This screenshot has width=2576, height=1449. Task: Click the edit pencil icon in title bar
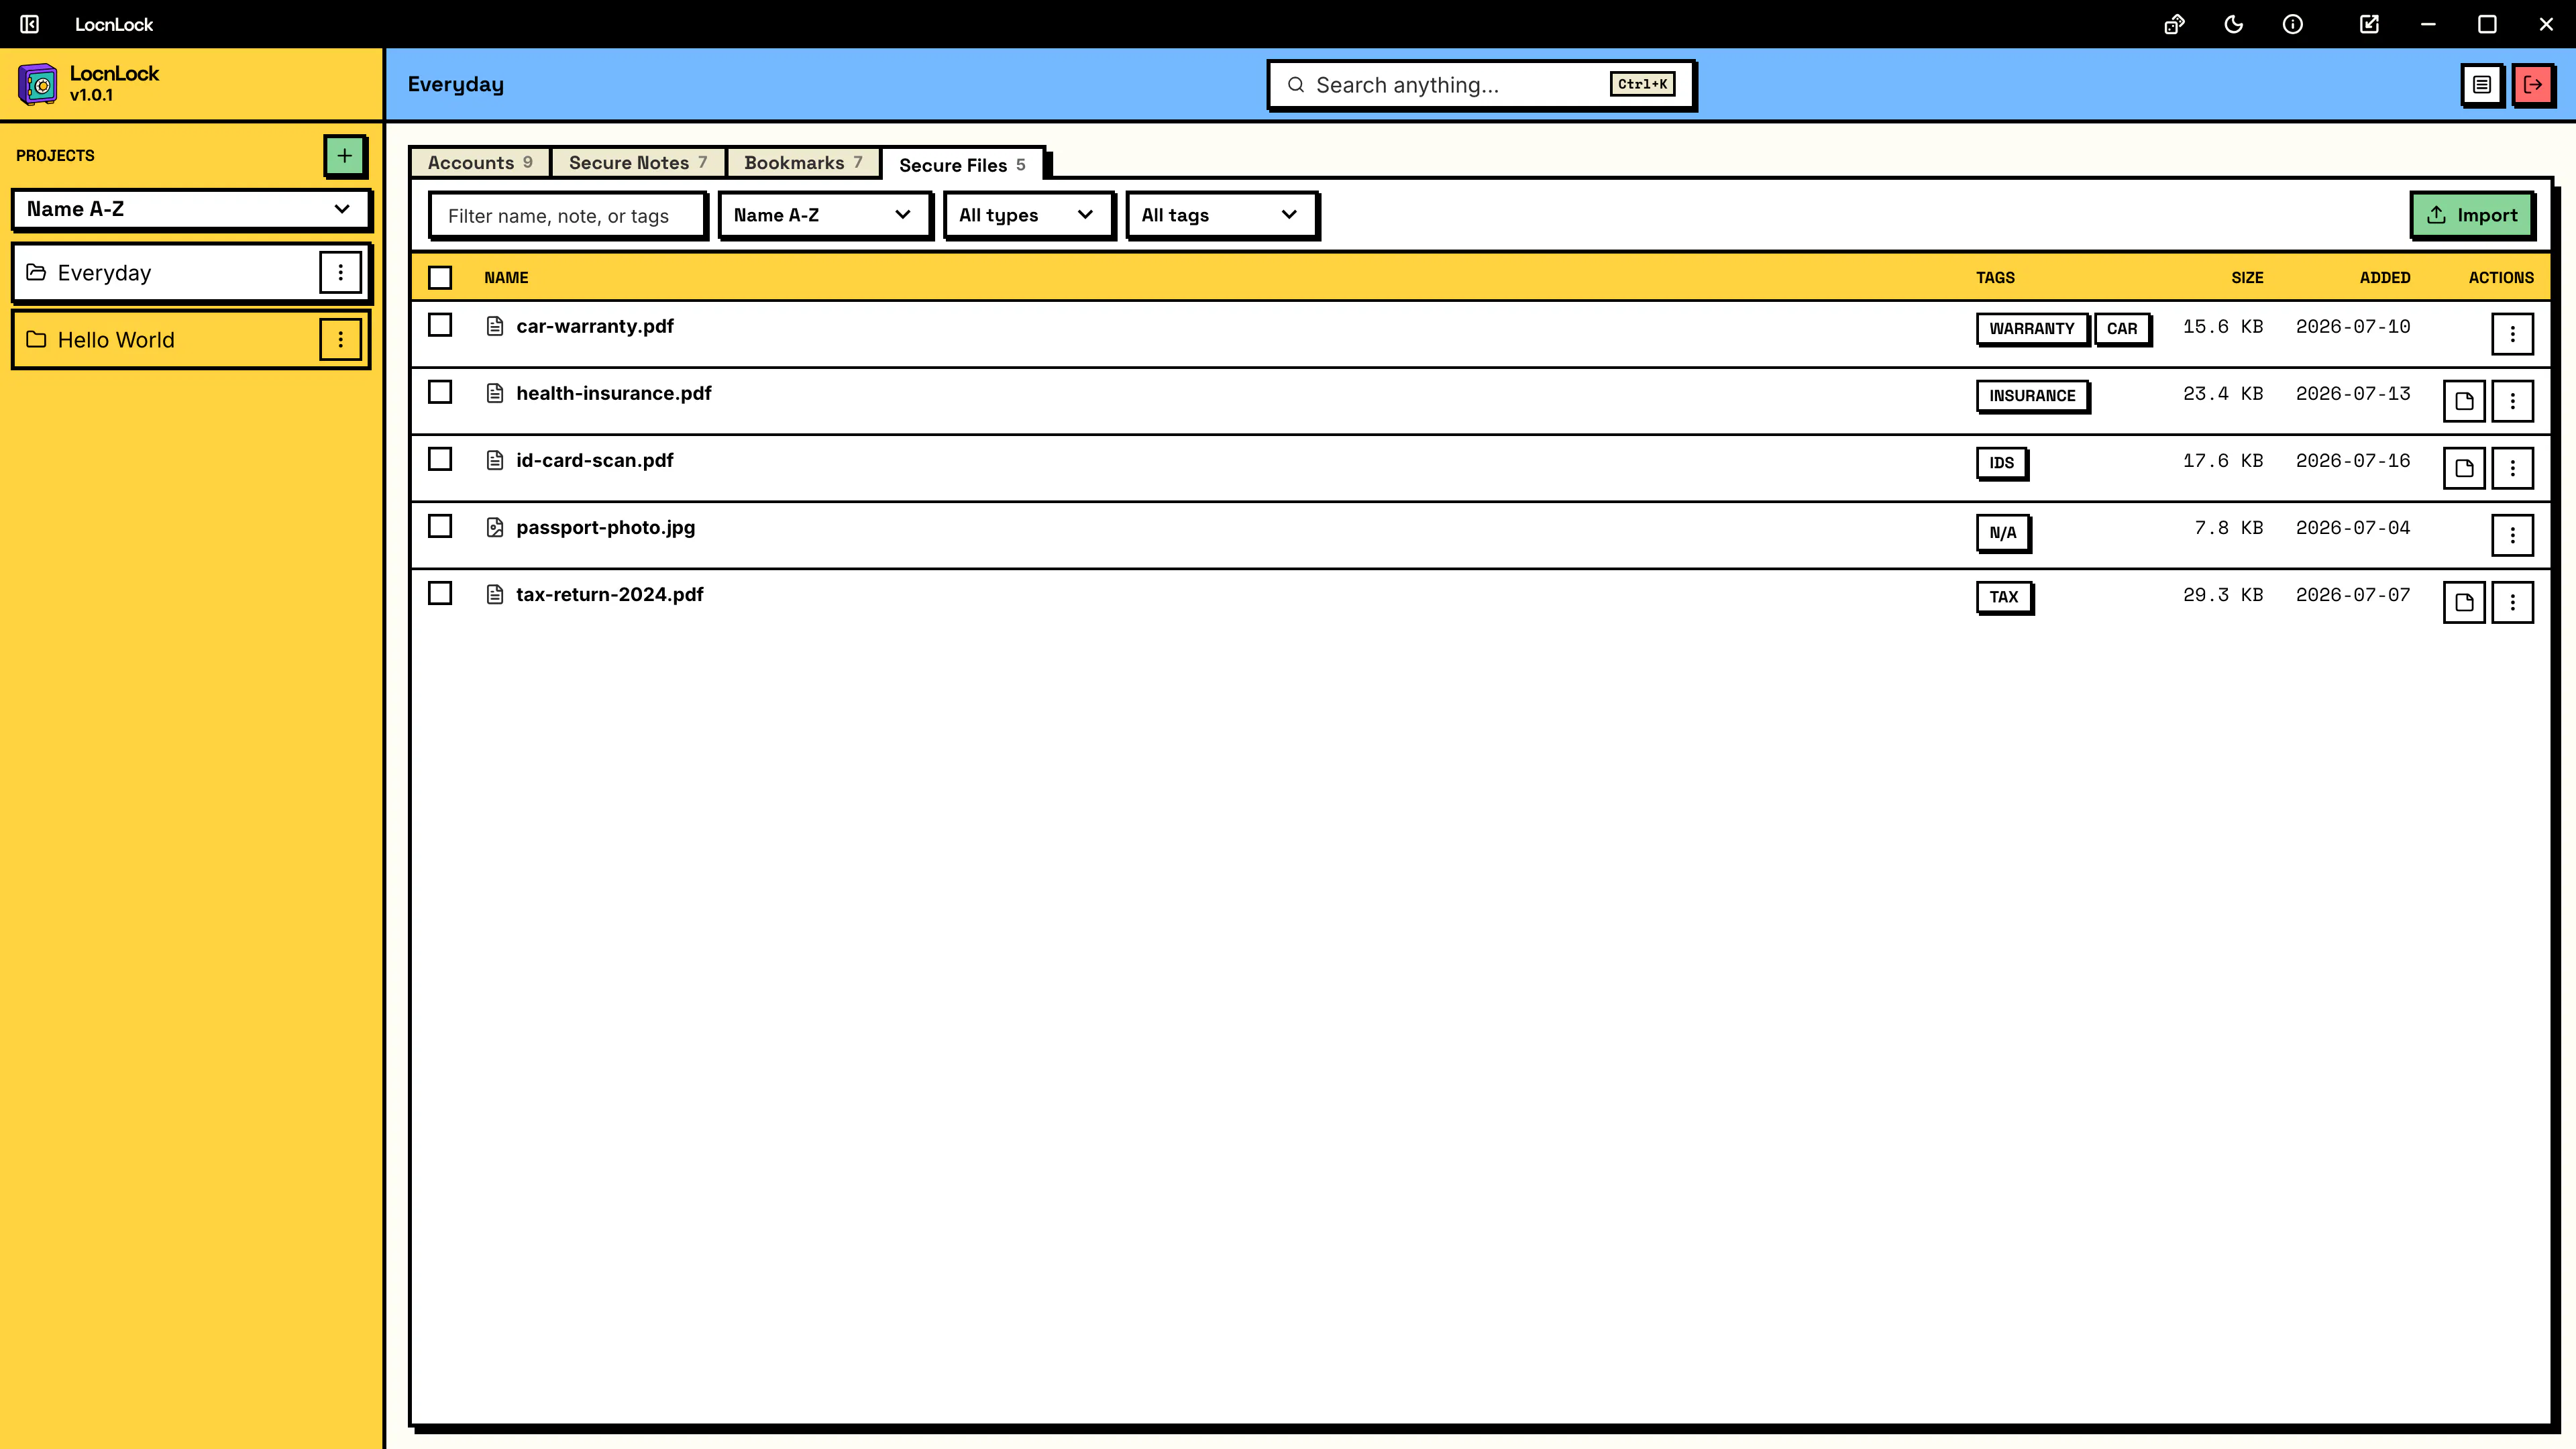tap(2369, 24)
